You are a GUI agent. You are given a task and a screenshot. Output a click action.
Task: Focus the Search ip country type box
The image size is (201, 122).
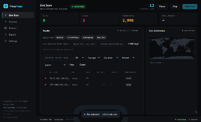click(57, 58)
